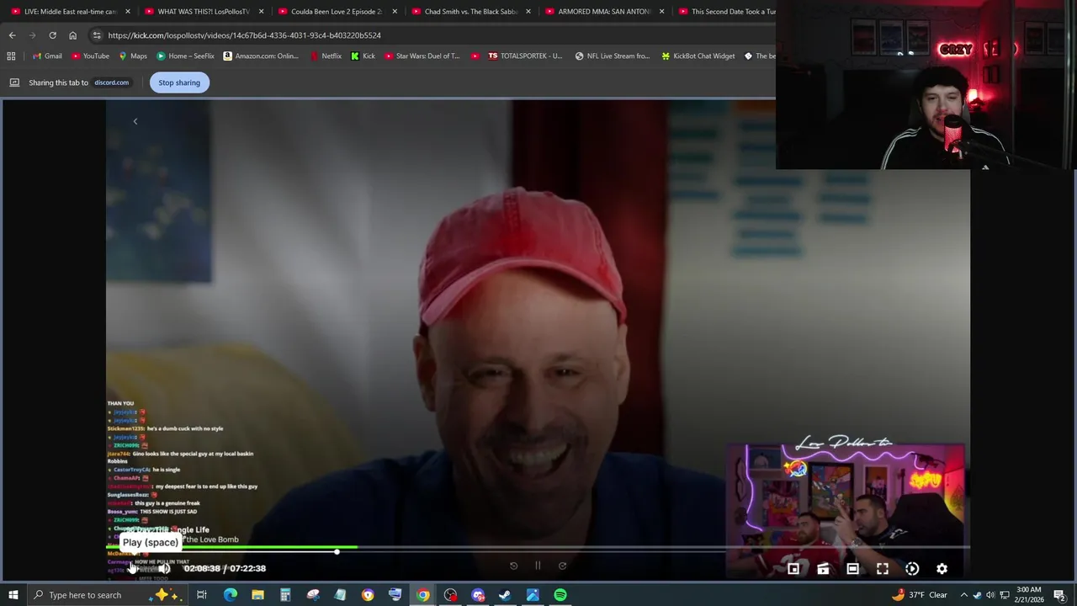Click the playback speed icon next to settings
The height and width of the screenshot is (606, 1077).
click(x=912, y=569)
